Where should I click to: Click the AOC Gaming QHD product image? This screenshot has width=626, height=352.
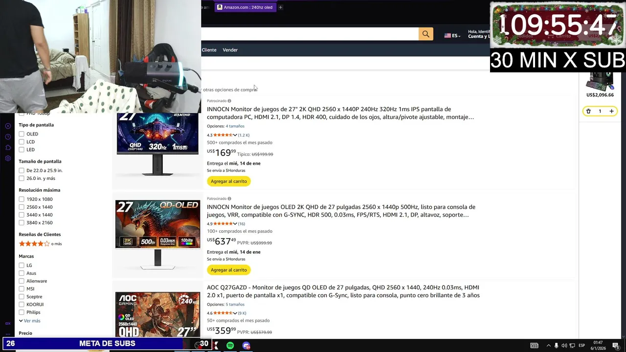tap(157, 314)
